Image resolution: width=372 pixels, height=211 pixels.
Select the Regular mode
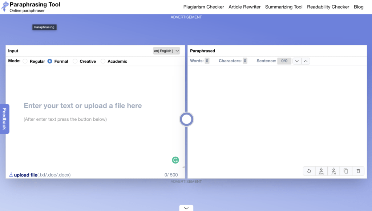[x=25, y=61]
